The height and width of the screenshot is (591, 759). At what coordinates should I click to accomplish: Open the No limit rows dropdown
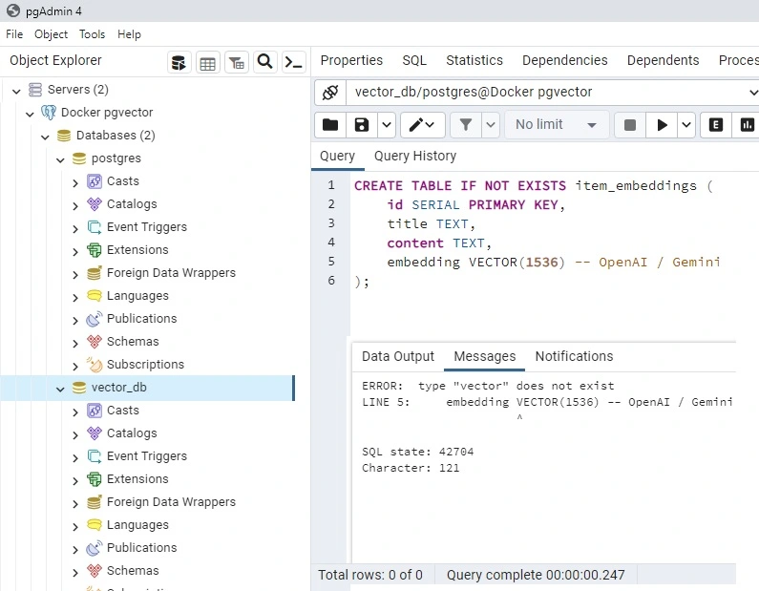(556, 125)
